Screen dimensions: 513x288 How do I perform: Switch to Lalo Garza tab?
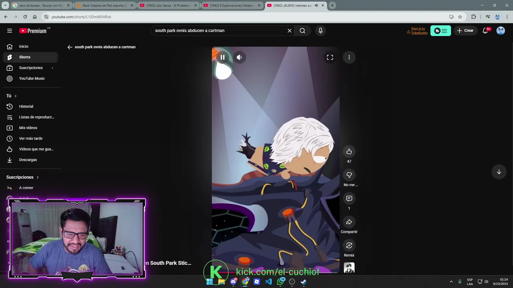[x=169, y=6]
